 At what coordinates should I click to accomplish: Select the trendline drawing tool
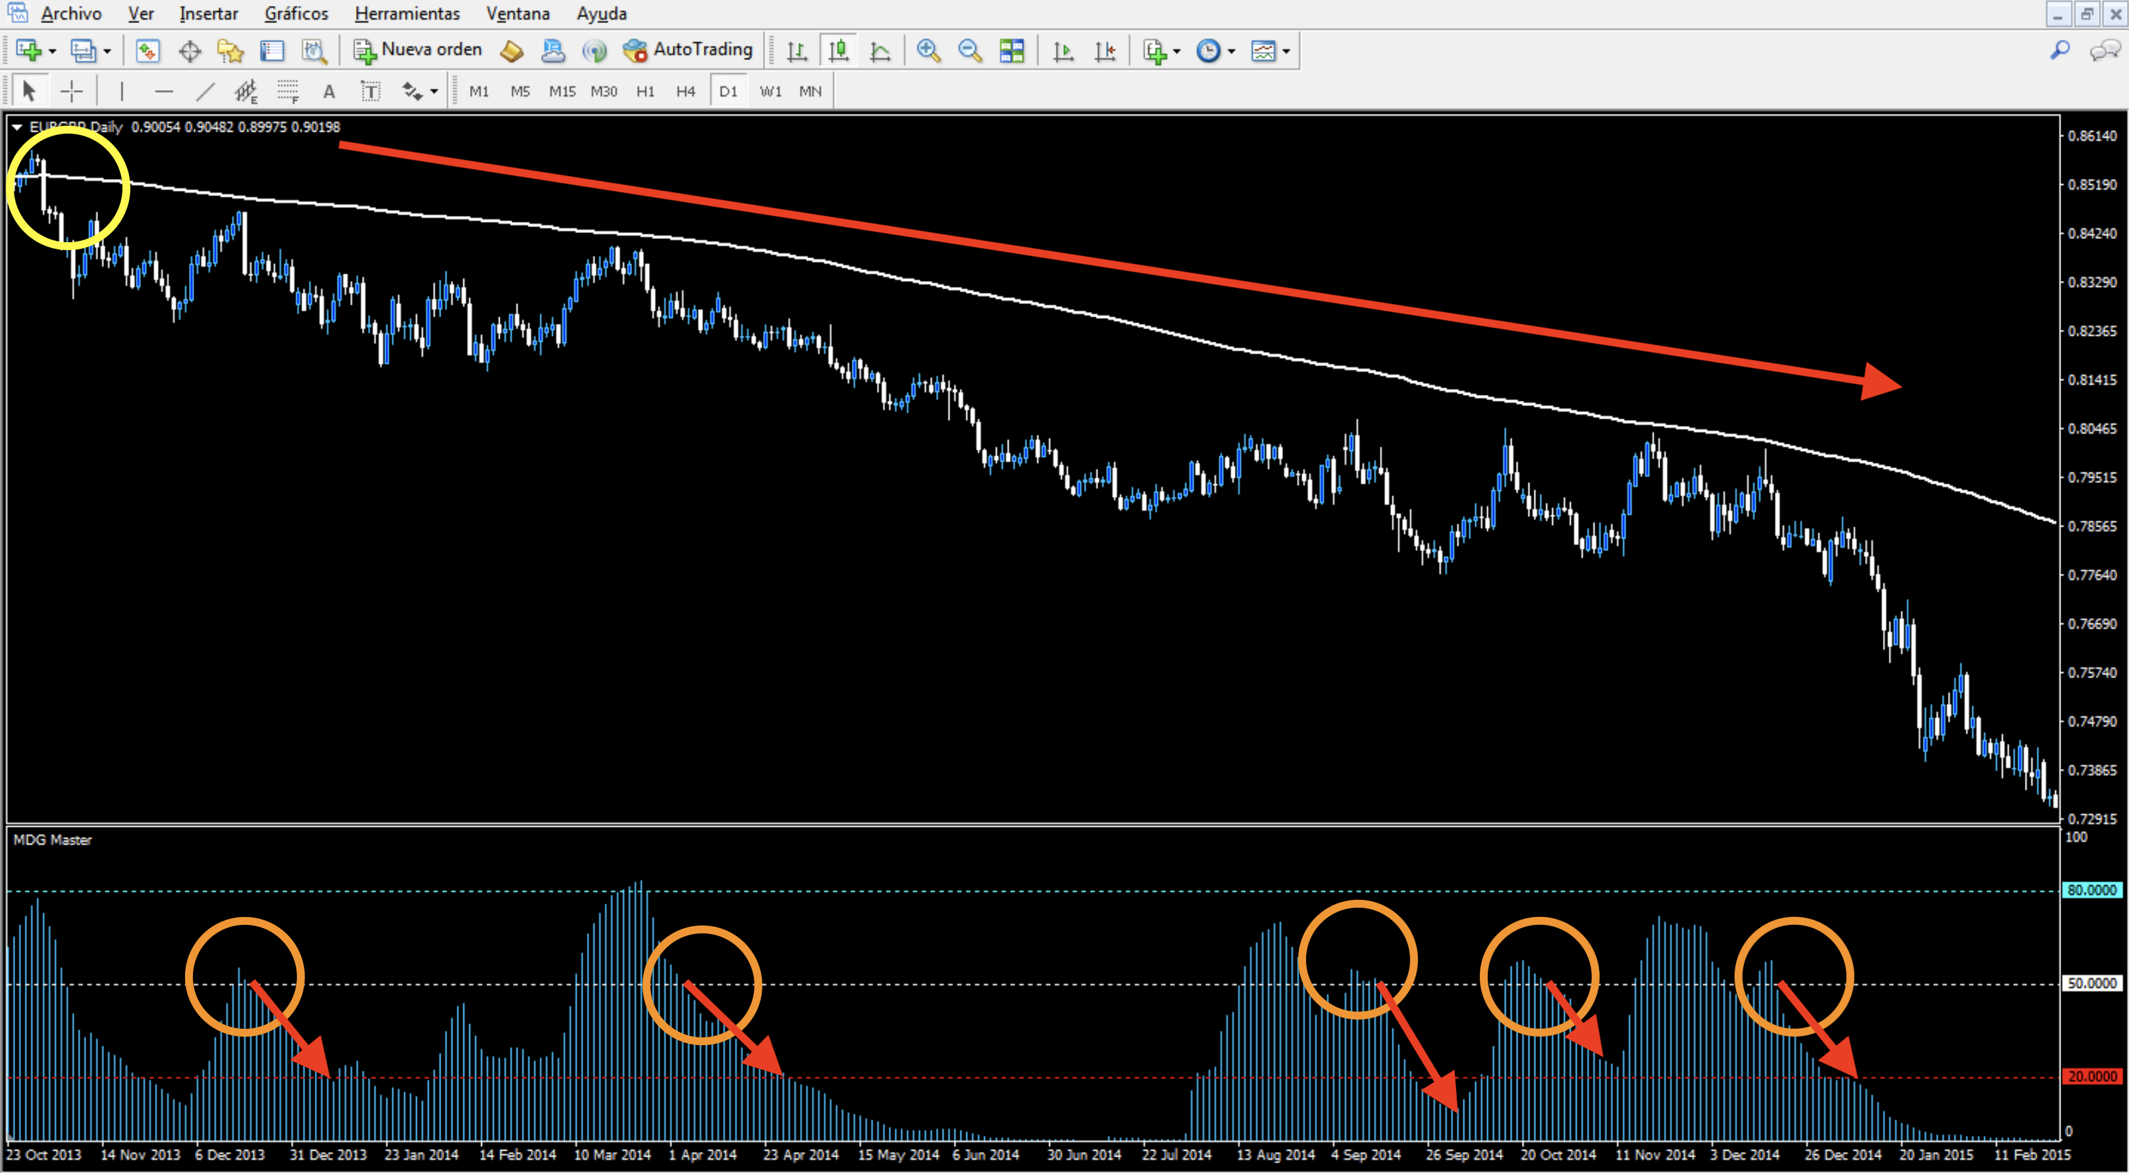(205, 91)
